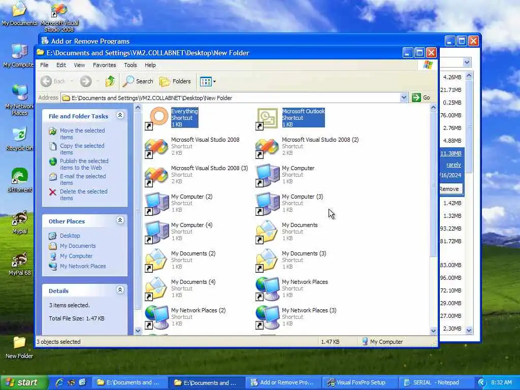Click the Forward navigation arrow icon
The image size is (520, 390).
click(86, 81)
